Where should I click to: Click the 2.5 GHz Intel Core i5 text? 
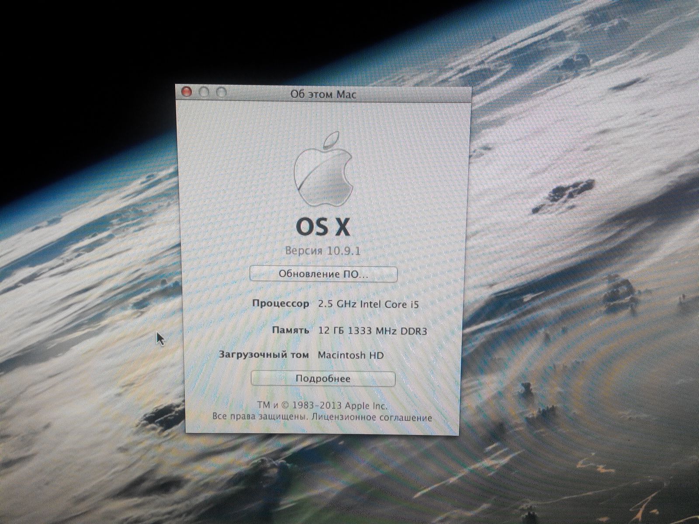[368, 304]
